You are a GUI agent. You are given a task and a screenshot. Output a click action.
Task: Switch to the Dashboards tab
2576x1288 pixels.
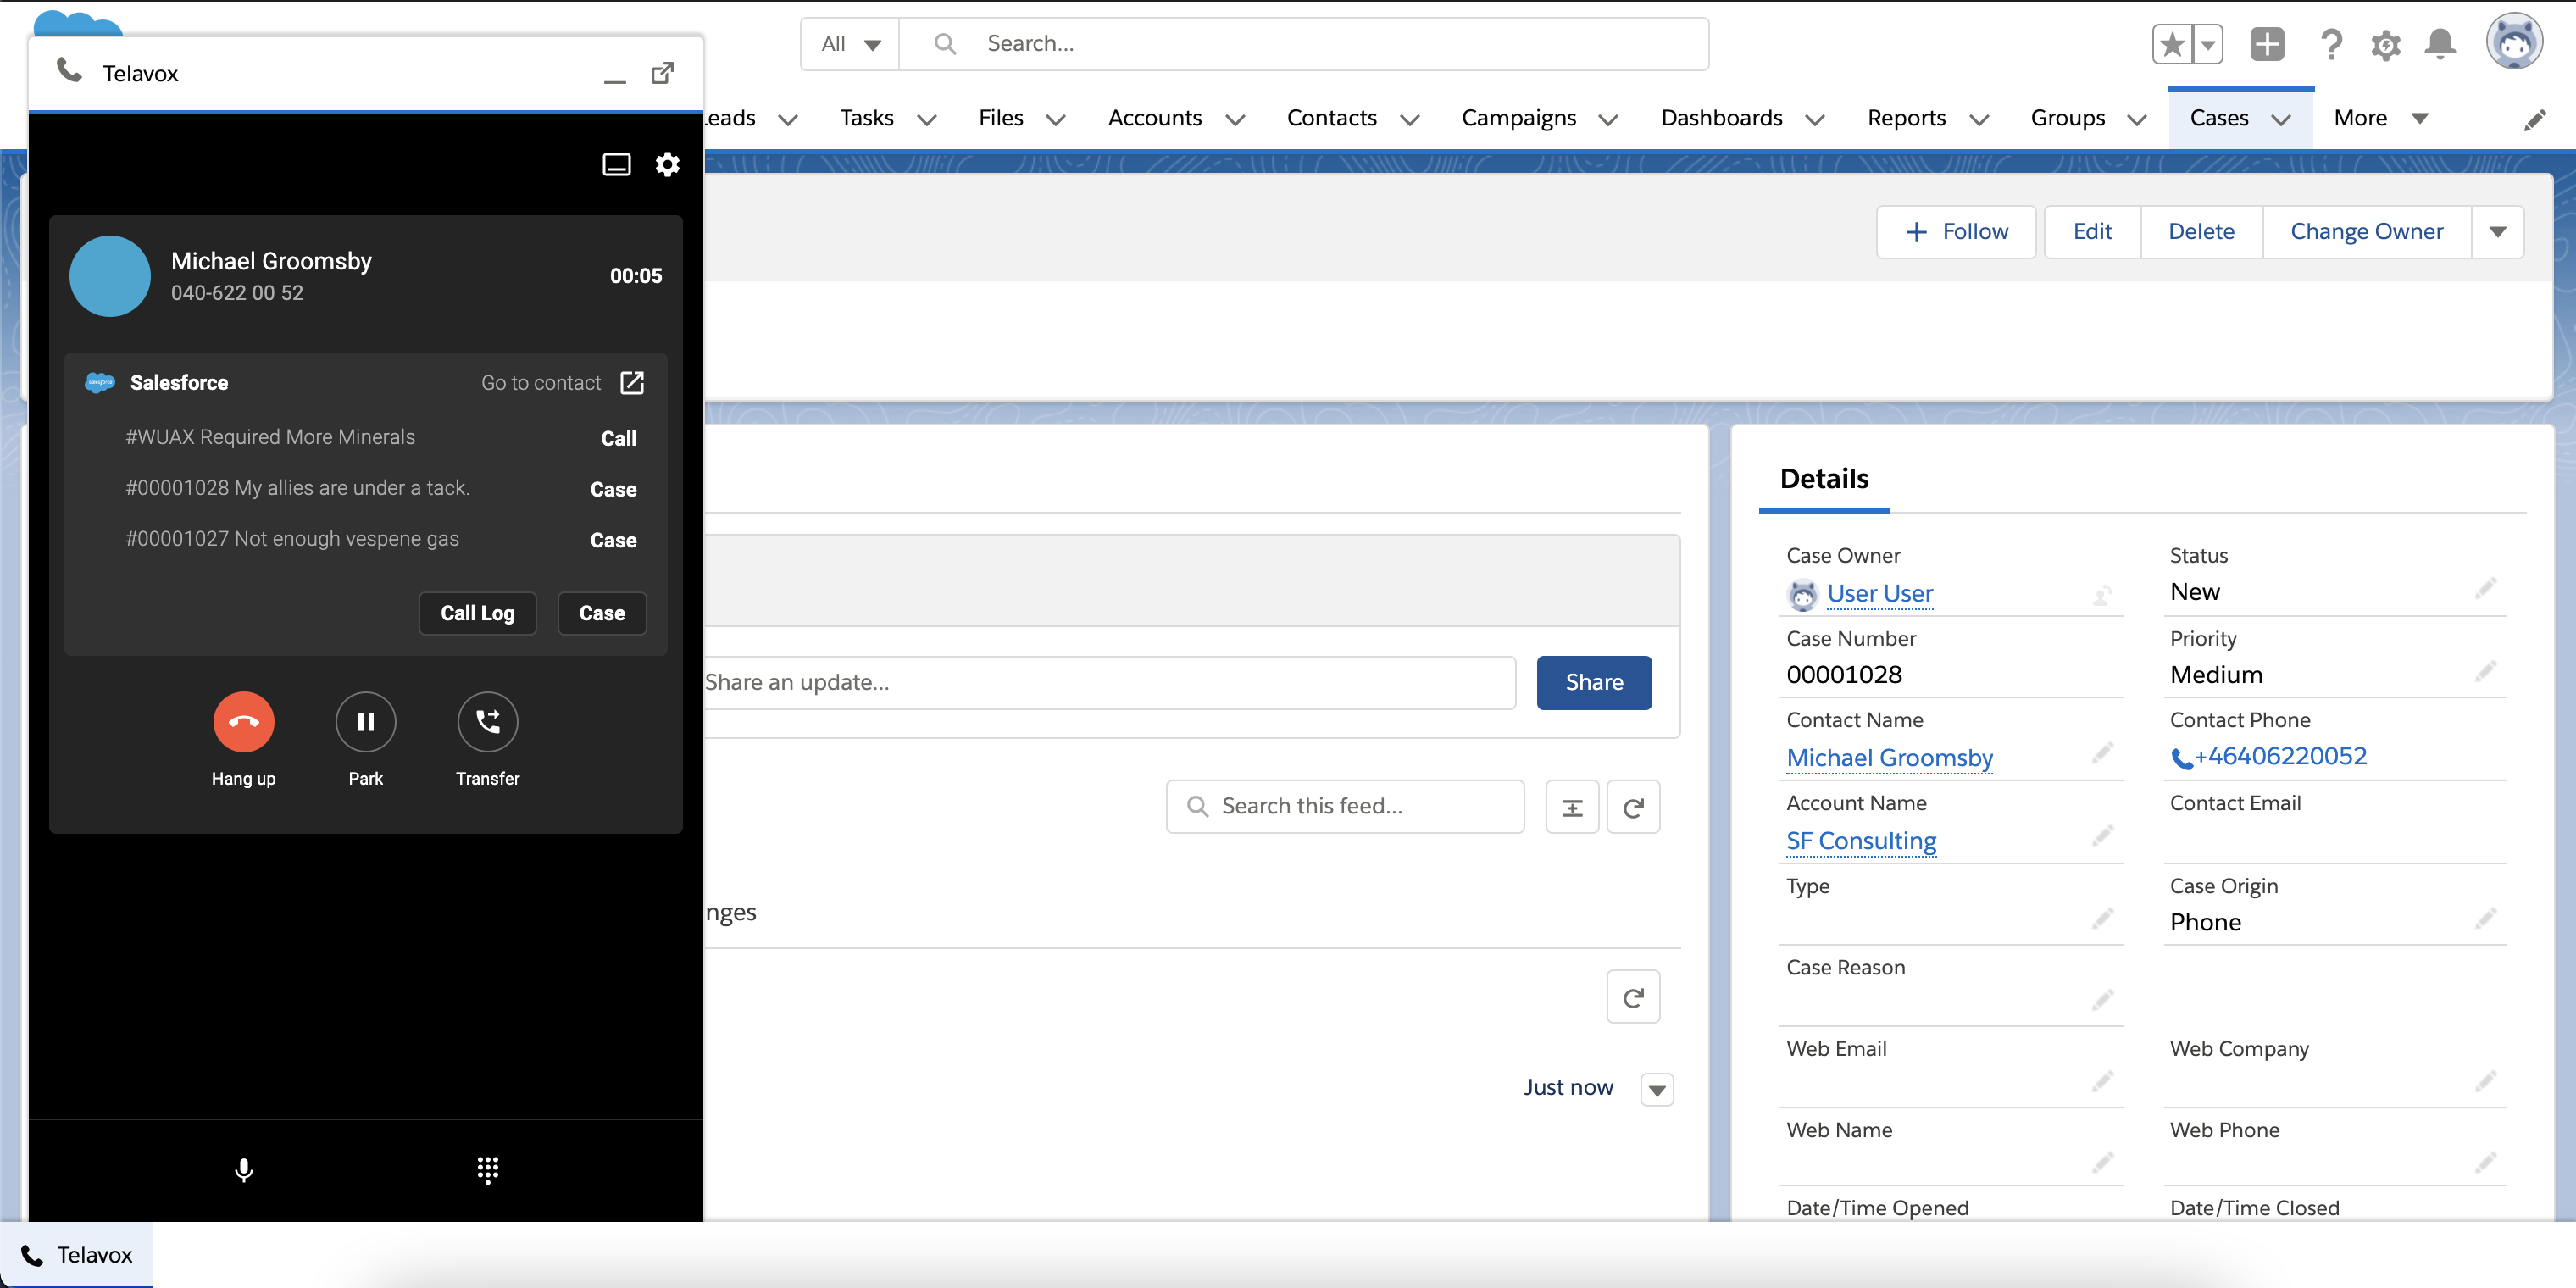click(1721, 118)
